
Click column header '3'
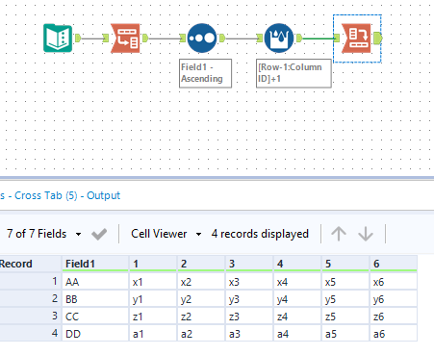click(x=249, y=264)
